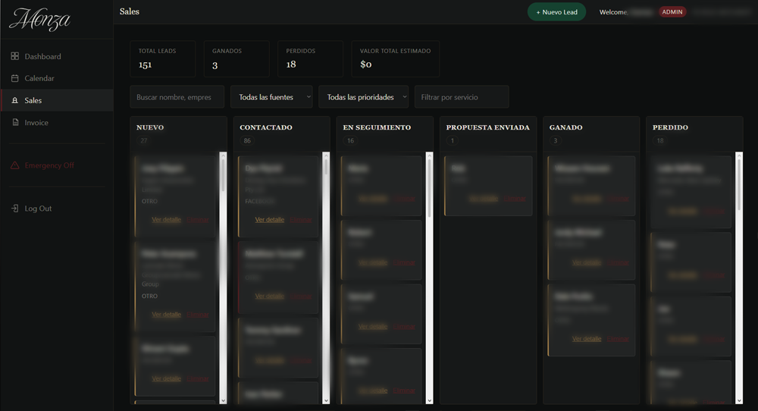Screen dimensions: 758x411
Task: Click the GANADO column header
Action: 565,127
